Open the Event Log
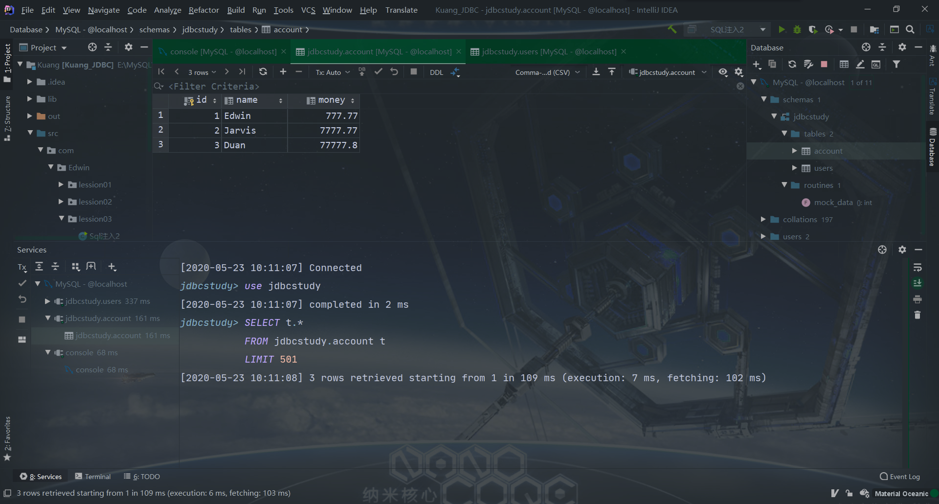This screenshot has height=504, width=939. pyautogui.click(x=900, y=477)
